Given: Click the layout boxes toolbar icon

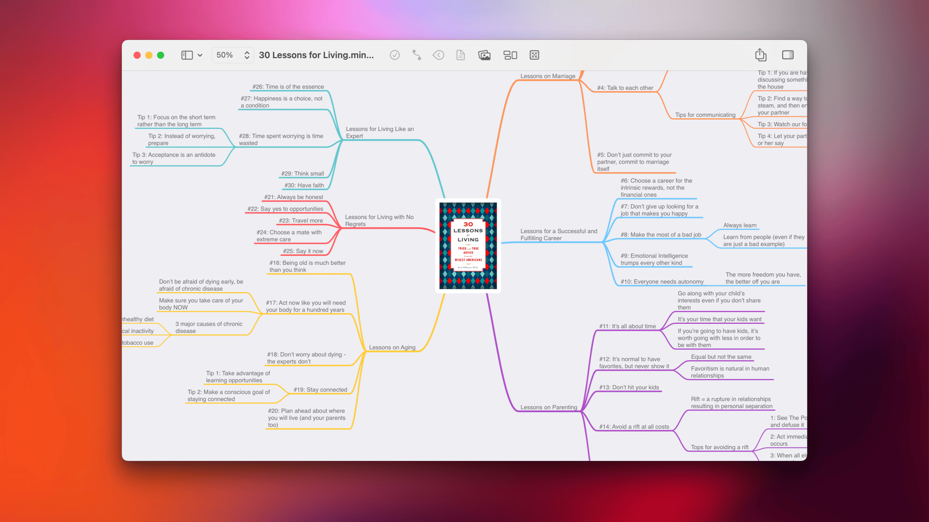Looking at the screenshot, I should point(510,55).
